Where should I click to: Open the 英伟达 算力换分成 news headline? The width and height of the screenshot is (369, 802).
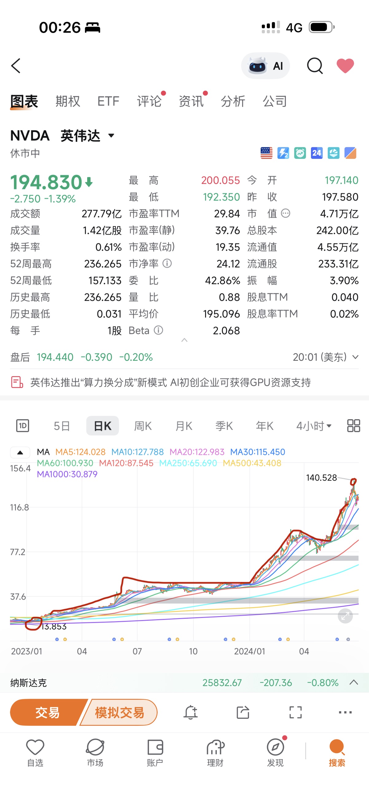(170, 382)
